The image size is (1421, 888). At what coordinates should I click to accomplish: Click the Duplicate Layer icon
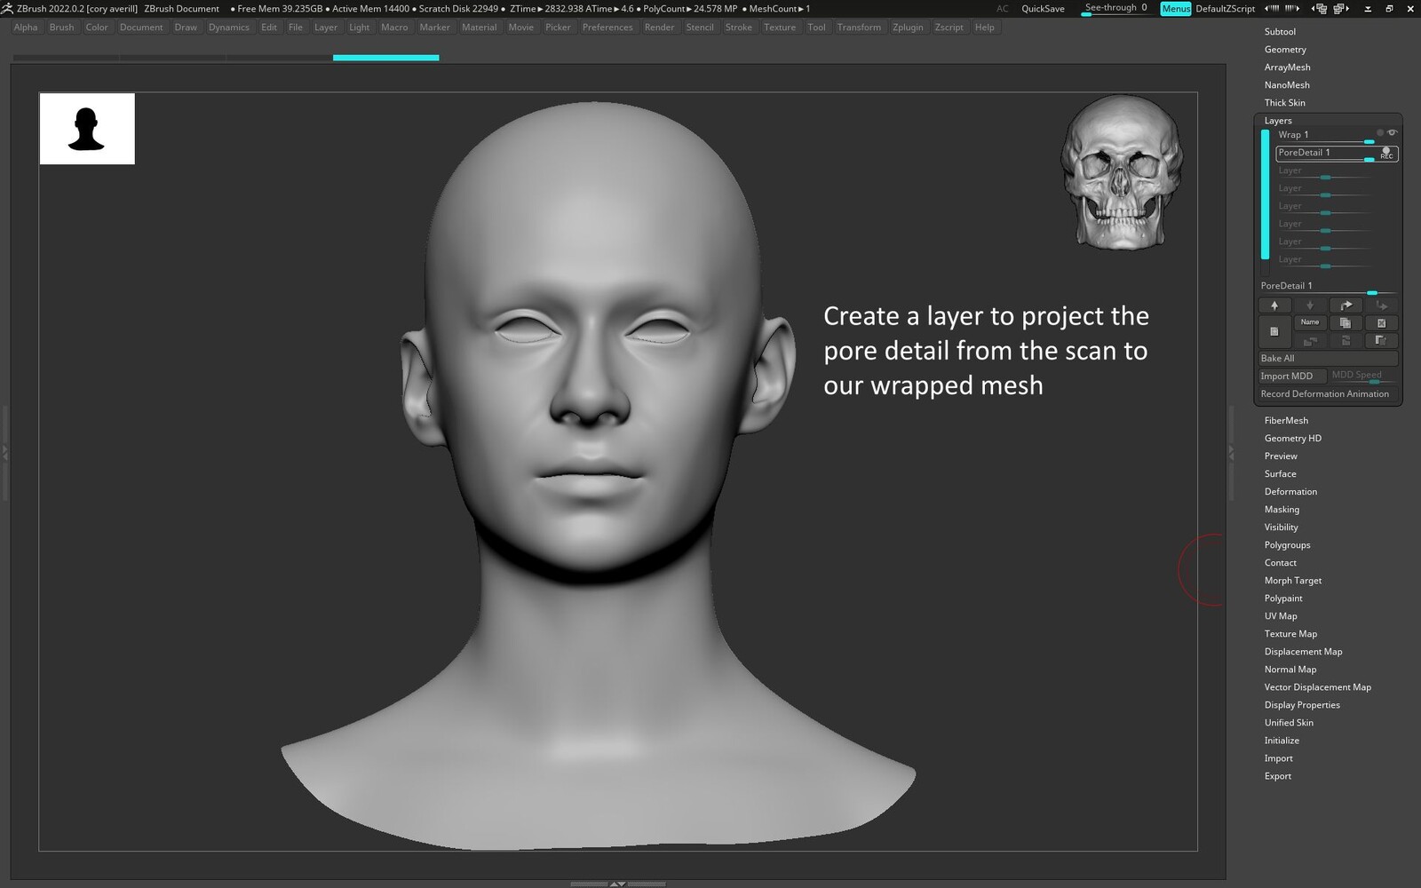point(1346,323)
